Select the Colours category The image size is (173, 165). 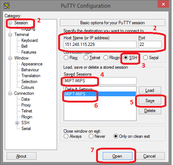point(28,87)
